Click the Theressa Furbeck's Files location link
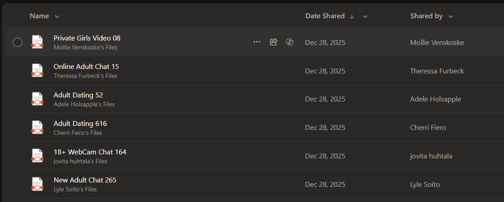 coord(85,76)
